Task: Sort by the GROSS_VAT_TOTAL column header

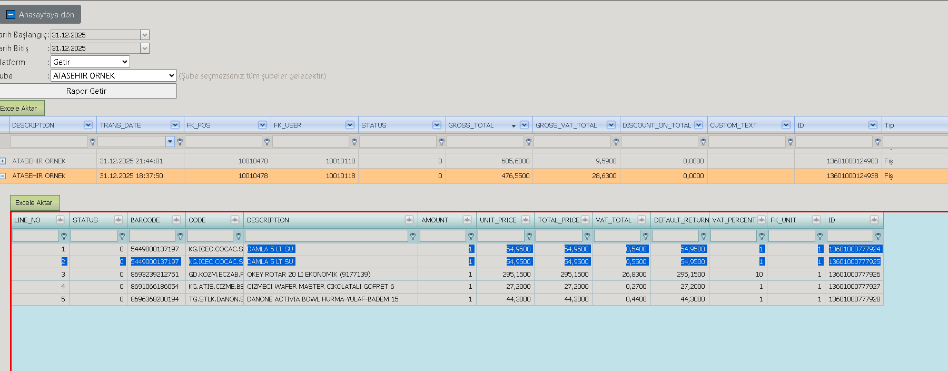Action: click(566, 125)
